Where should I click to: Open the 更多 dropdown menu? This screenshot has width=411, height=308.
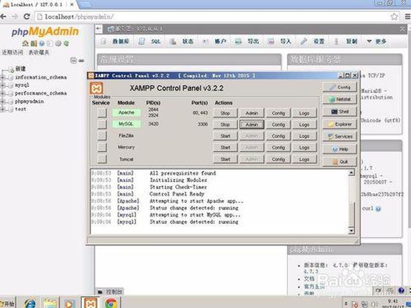[x=377, y=42]
